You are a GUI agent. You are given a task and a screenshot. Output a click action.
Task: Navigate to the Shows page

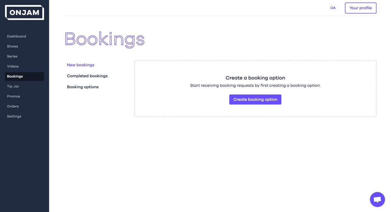click(x=12, y=46)
